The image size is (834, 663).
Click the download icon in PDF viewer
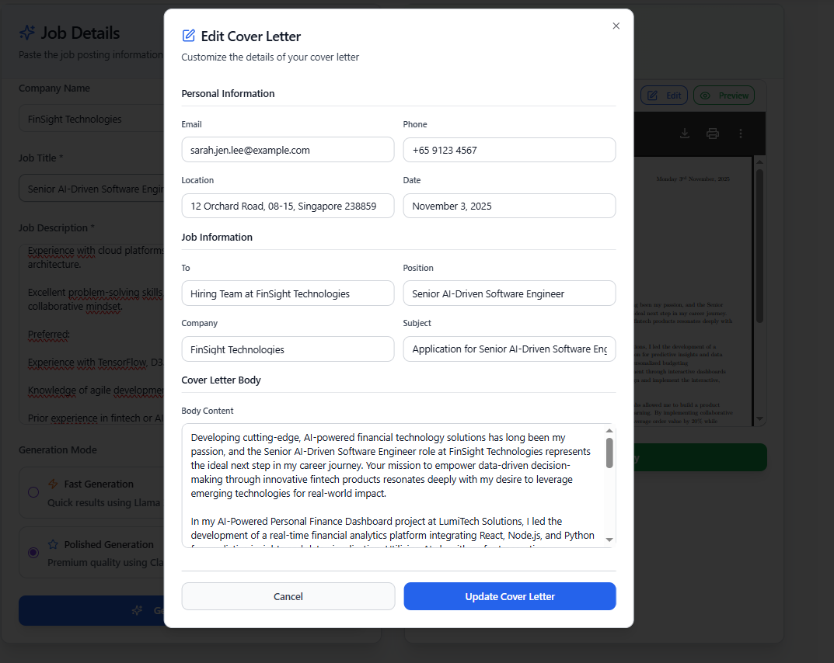[685, 134]
